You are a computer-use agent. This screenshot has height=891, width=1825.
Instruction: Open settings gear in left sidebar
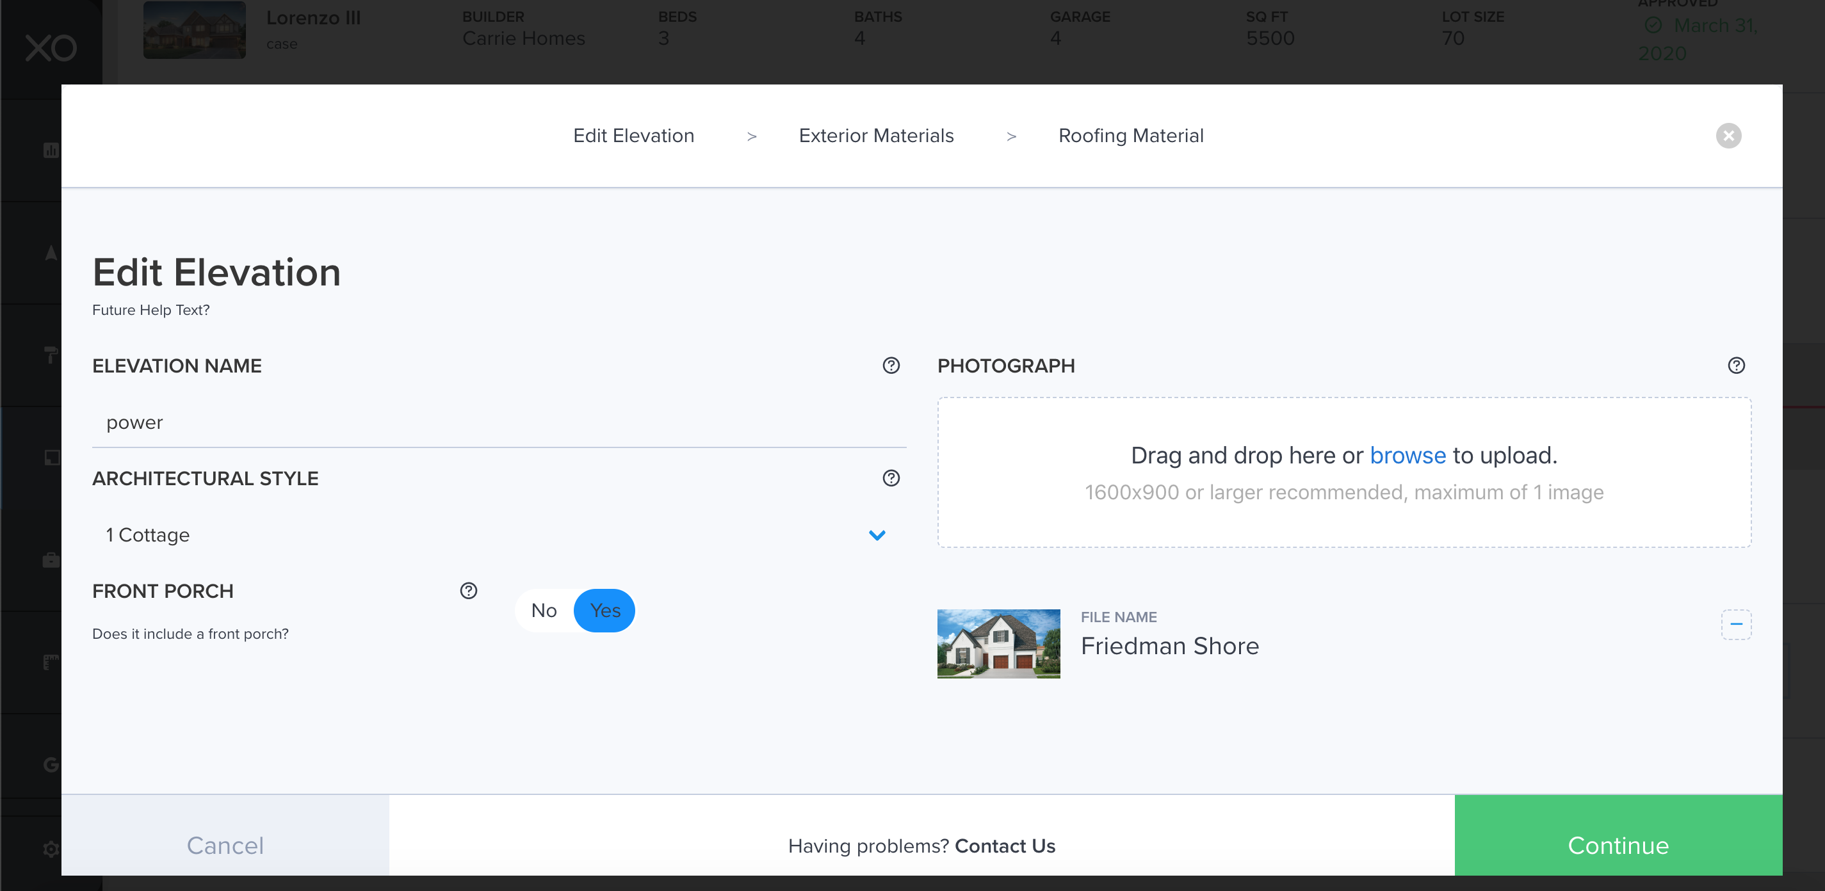[x=51, y=848]
